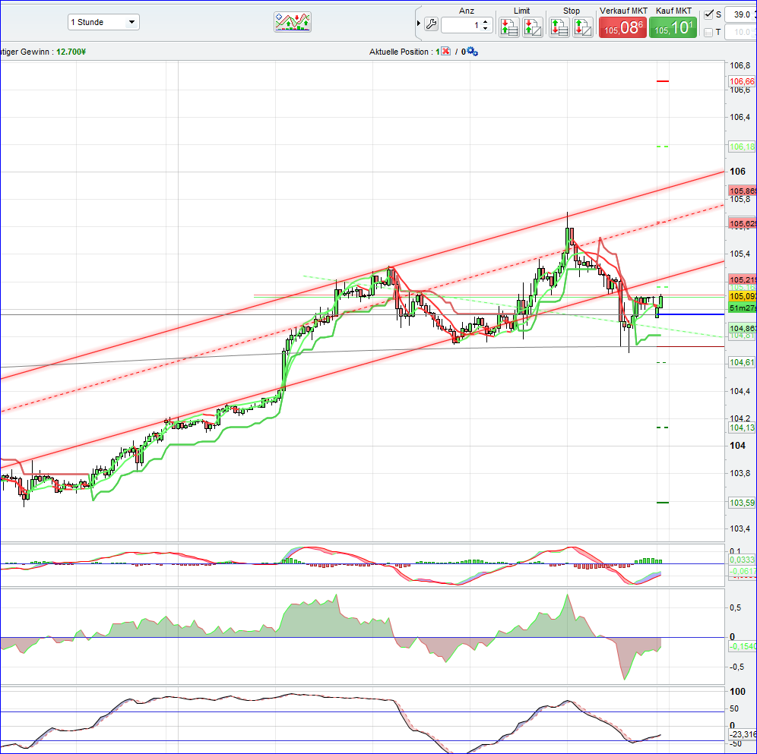
Task: Click the second Stop order entry icon
Action: tap(582, 26)
